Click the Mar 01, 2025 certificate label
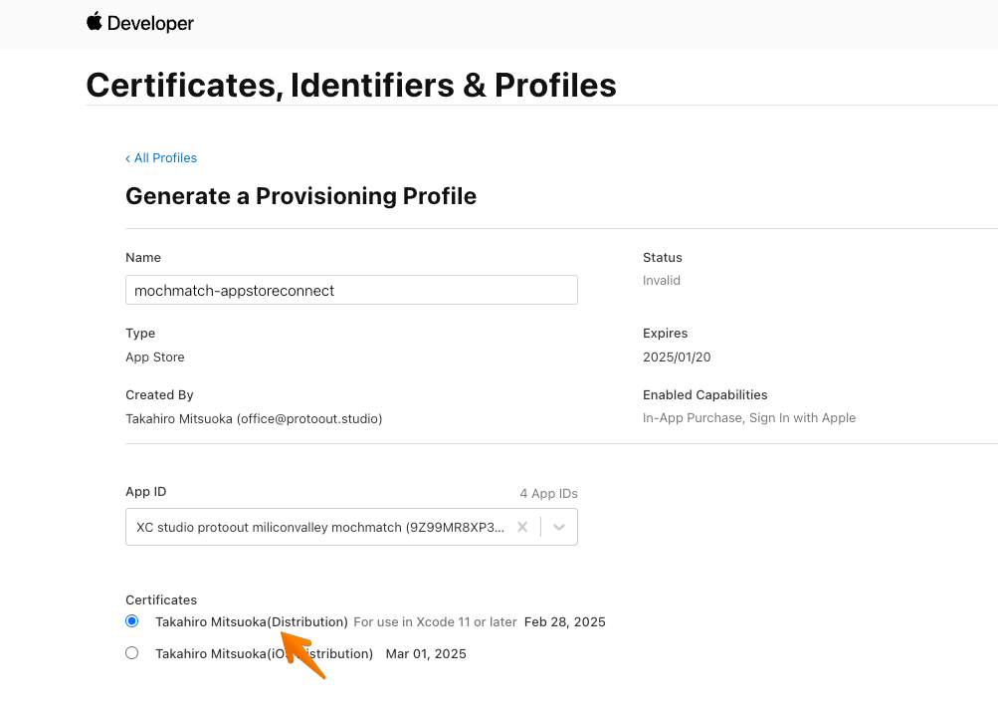 (426, 653)
